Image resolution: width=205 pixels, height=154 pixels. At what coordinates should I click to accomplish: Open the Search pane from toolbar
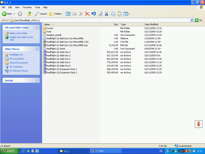tap(41, 14)
